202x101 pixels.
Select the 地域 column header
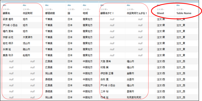(85, 13)
